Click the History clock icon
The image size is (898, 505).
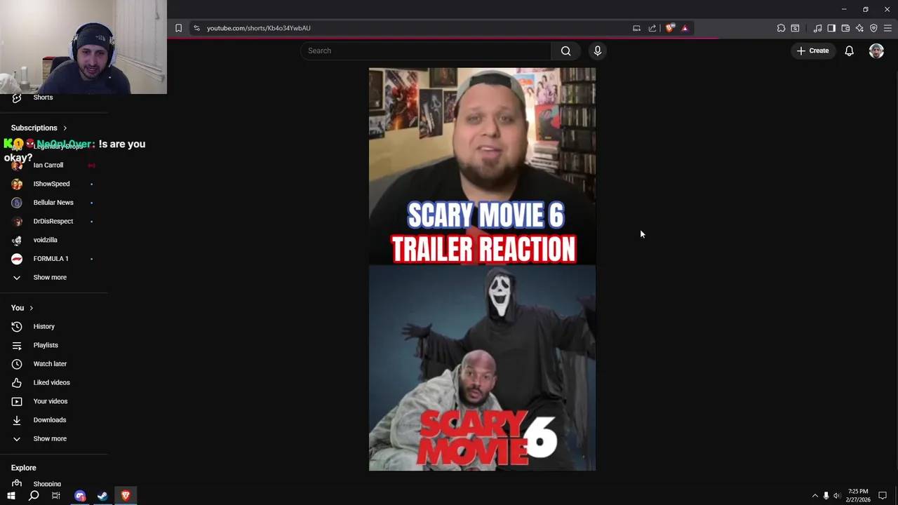pyautogui.click(x=17, y=326)
